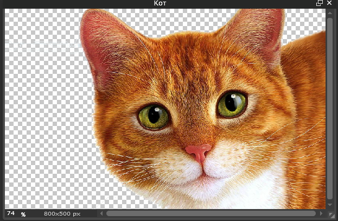
Task: Click the cat image canvas
Action: pos(165,109)
